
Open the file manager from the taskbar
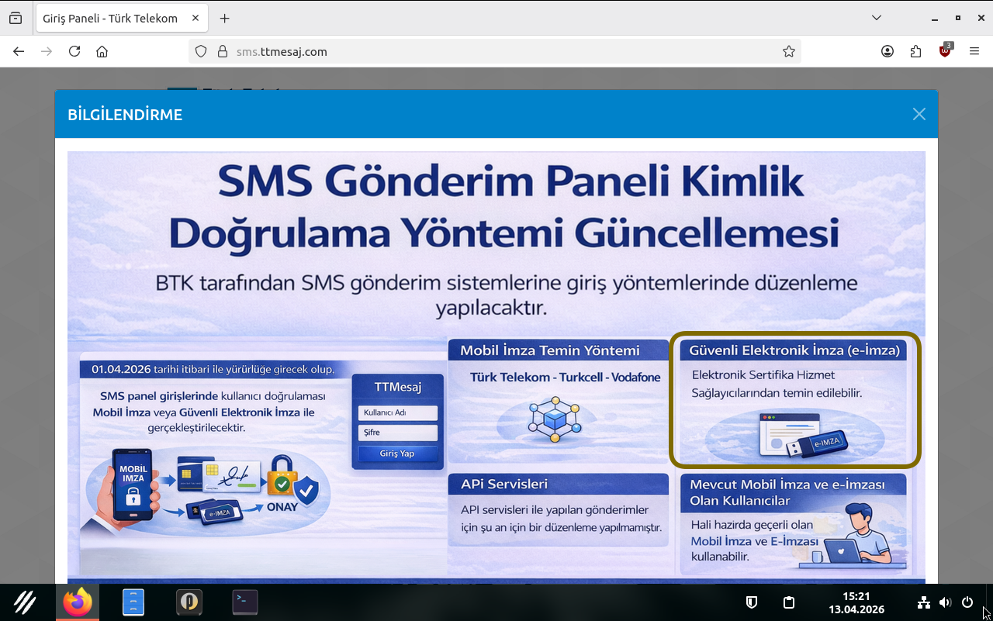pos(133,602)
